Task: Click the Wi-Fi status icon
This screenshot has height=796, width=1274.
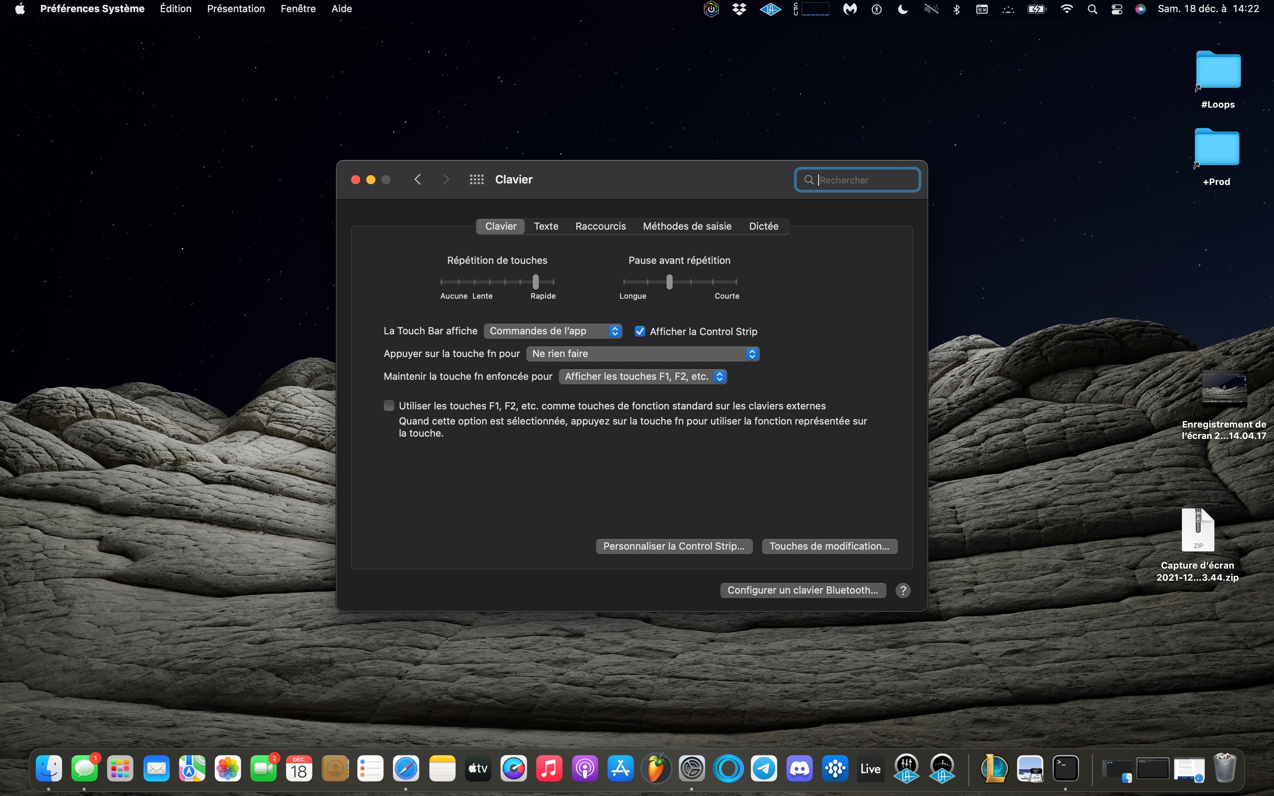Action: click(1067, 9)
